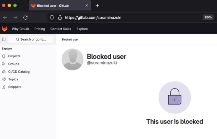Go back with the browser back arrow
This screenshot has height=139, width=217.
(5, 17)
